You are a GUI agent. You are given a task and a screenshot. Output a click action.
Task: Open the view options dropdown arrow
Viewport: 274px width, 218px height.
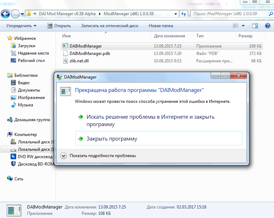[243, 26]
